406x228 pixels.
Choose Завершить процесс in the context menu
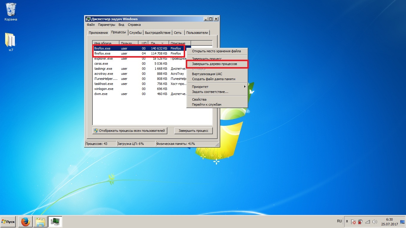[216, 59]
